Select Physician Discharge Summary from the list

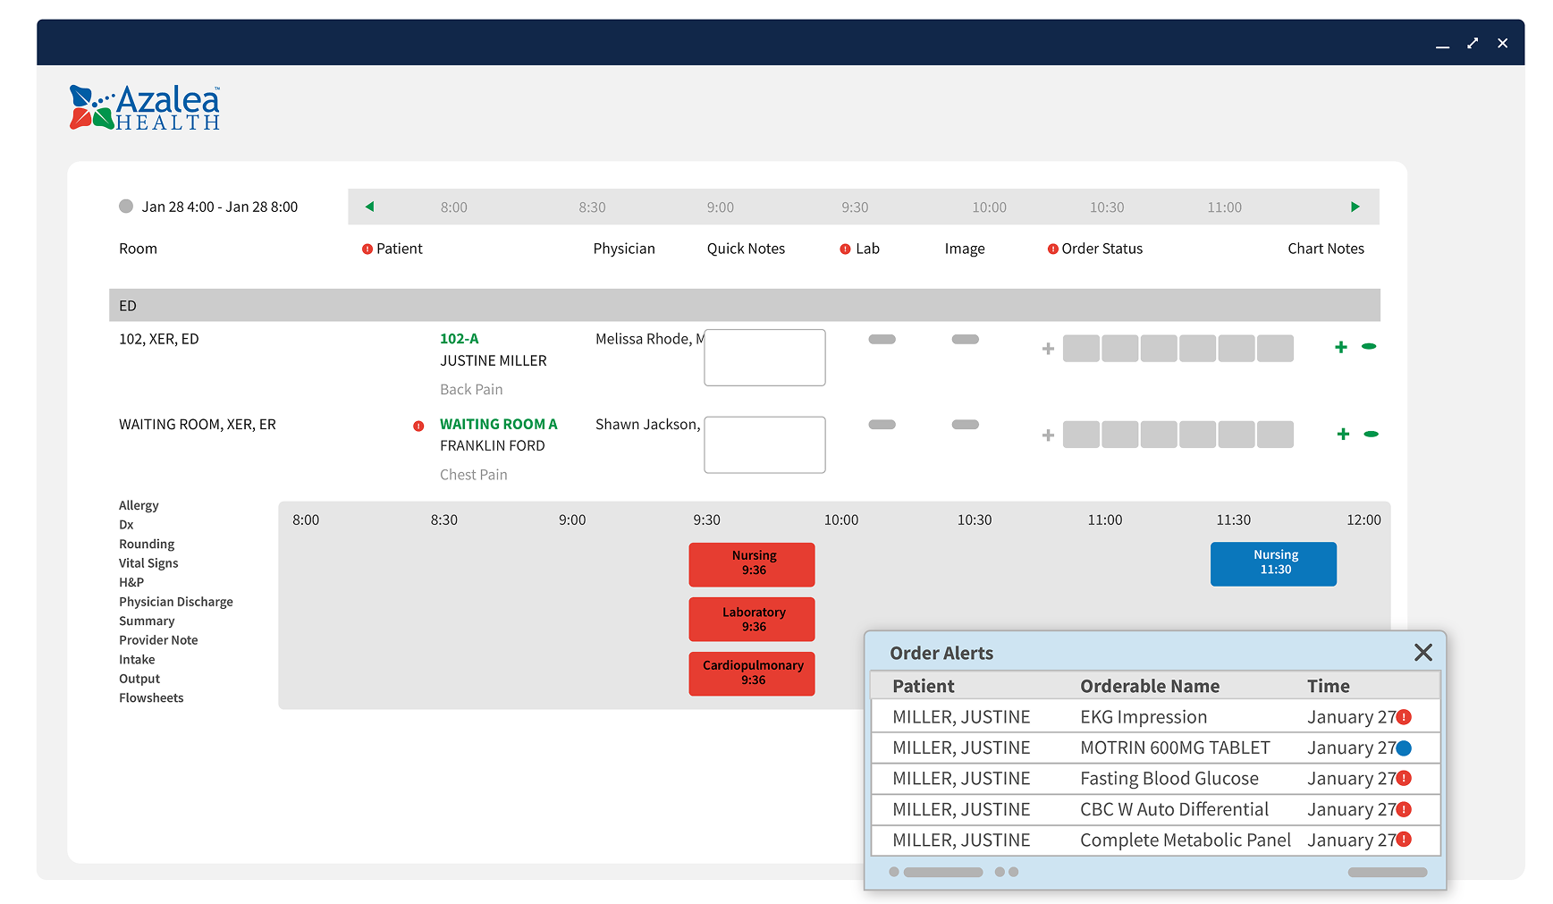click(x=175, y=611)
